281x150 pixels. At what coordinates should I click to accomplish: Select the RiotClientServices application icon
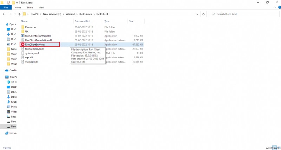(22, 45)
